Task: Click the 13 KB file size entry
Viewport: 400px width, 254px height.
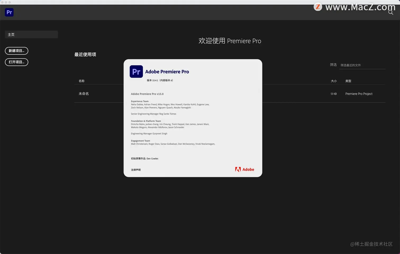Action: tap(333, 94)
